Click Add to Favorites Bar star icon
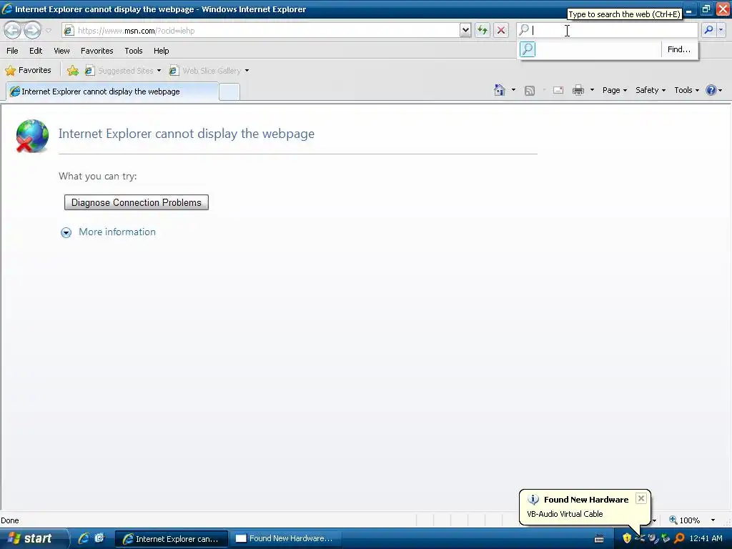The height and width of the screenshot is (549, 732). (73, 71)
